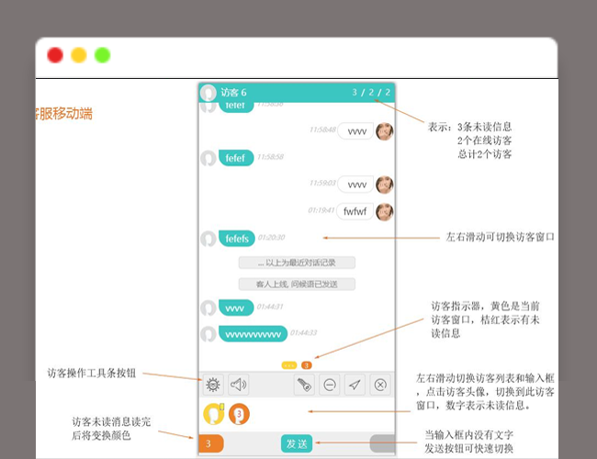Switch to orange visitor avatar with 3 unread
The width and height of the screenshot is (597, 459).
[x=239, y=414]
